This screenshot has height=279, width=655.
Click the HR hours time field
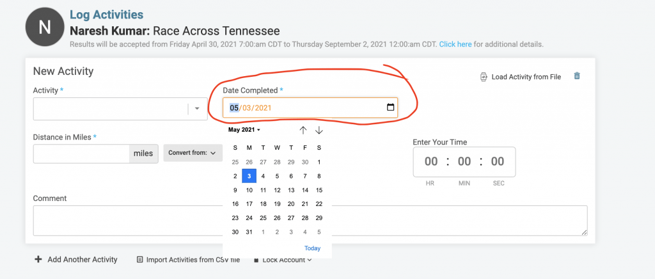coord(430,161)
